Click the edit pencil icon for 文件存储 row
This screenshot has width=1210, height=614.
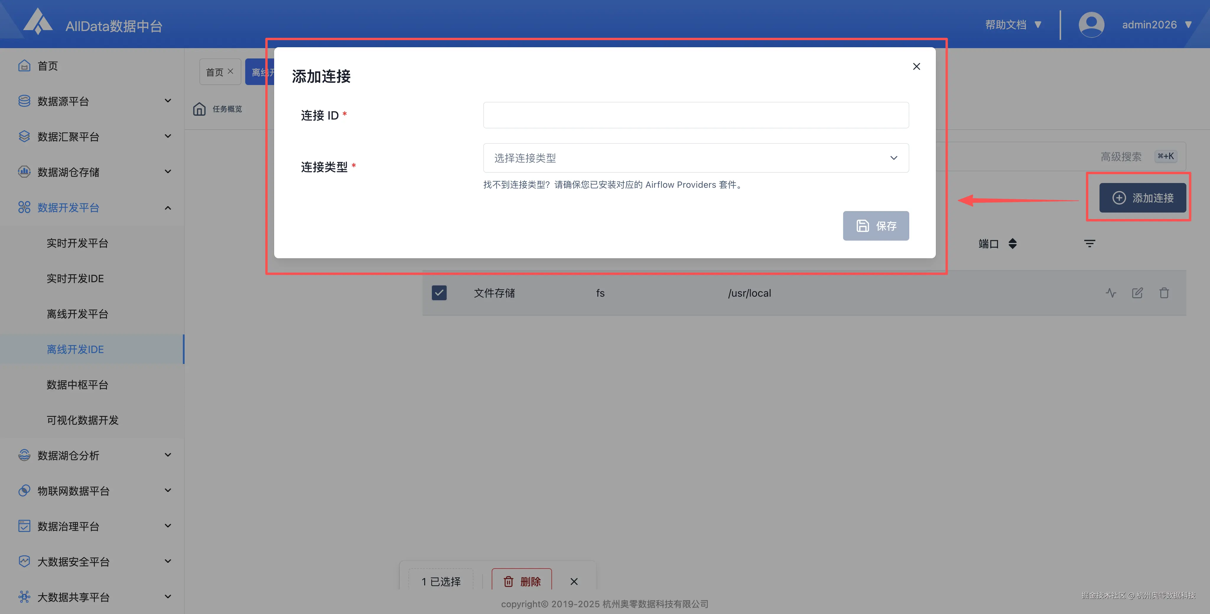(x=1137, y=293)
